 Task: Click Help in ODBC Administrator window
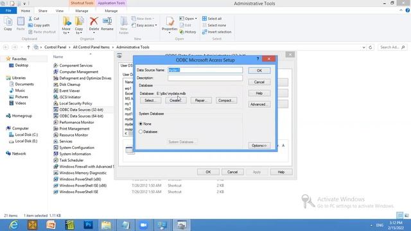[281, 172]
